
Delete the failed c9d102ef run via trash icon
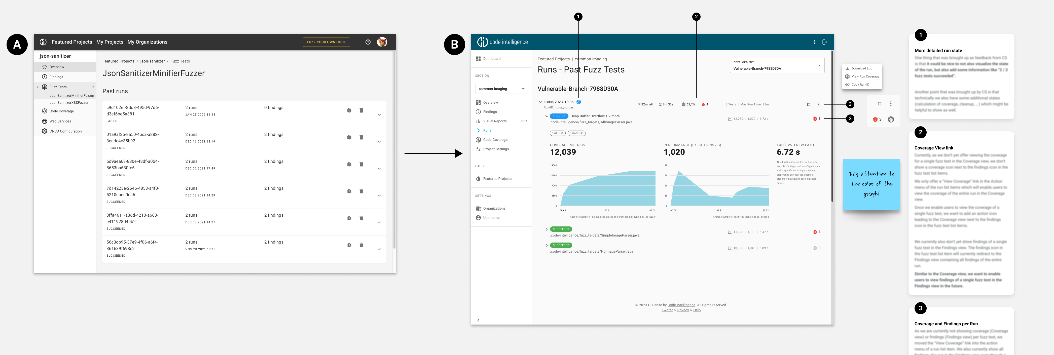click(x=361, y=110)
